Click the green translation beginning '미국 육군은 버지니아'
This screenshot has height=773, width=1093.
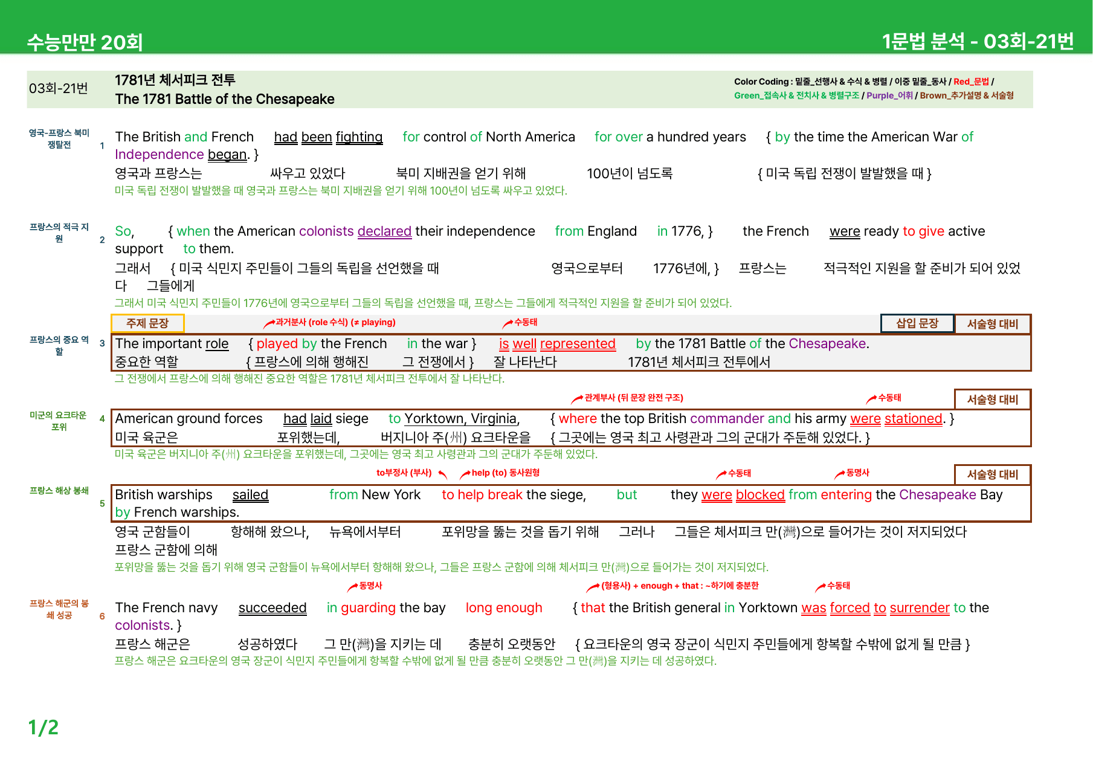356,454
